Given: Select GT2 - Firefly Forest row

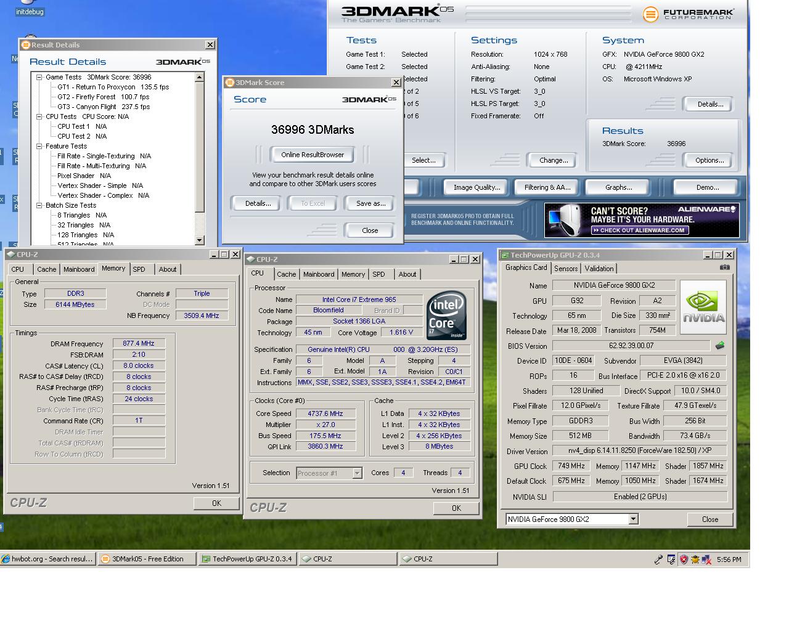Looking at the screenshot, I should [103, 97].
